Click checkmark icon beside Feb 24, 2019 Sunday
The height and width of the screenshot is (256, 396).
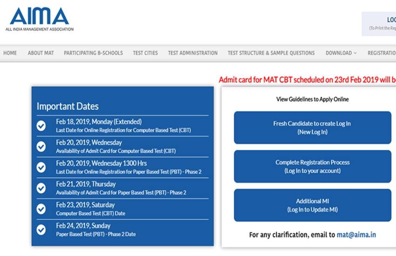[41, 229]
